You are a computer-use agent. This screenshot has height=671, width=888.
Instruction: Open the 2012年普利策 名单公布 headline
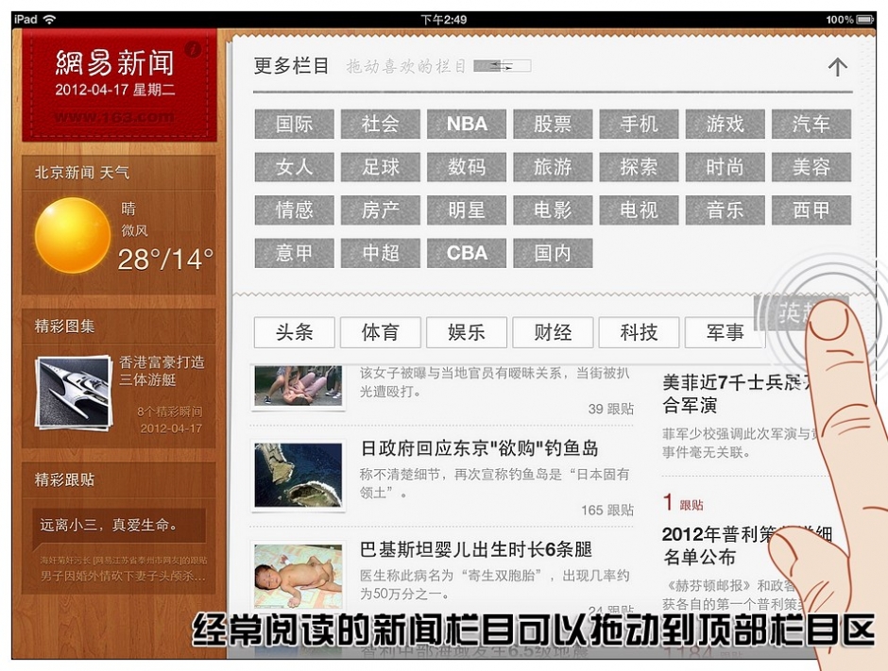(x=746, y=545)
